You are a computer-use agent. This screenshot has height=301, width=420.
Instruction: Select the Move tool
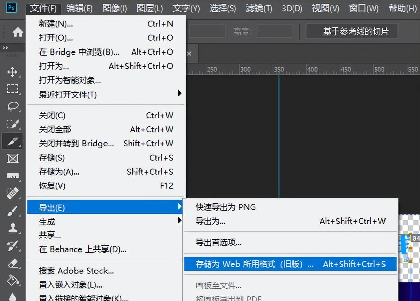(x=12, y=72)
